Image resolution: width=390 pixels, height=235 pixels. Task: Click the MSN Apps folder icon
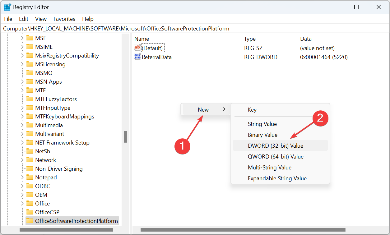coord(30,82)
